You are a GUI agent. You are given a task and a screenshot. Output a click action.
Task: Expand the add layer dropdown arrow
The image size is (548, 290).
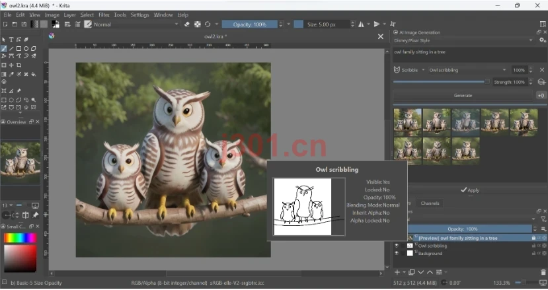click(405, 272)
